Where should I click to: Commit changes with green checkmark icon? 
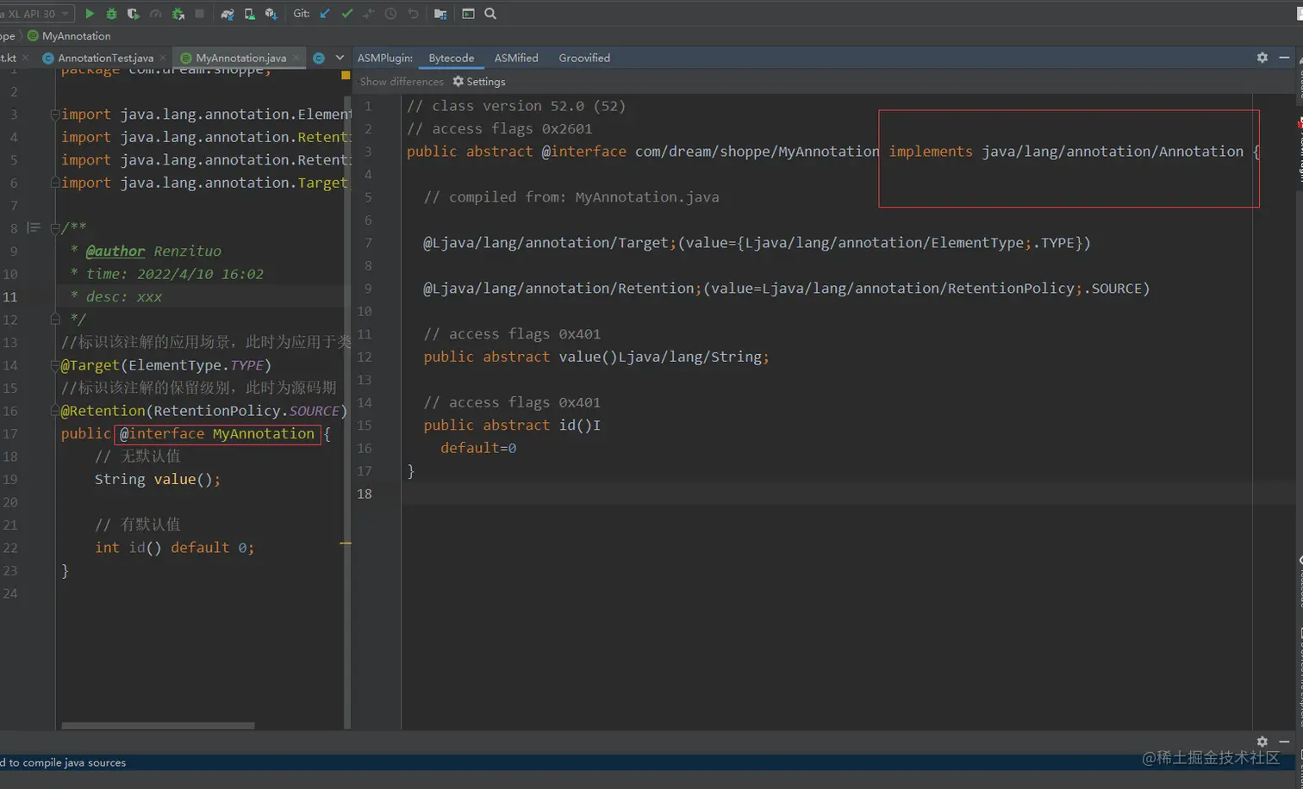coord(347,14)
